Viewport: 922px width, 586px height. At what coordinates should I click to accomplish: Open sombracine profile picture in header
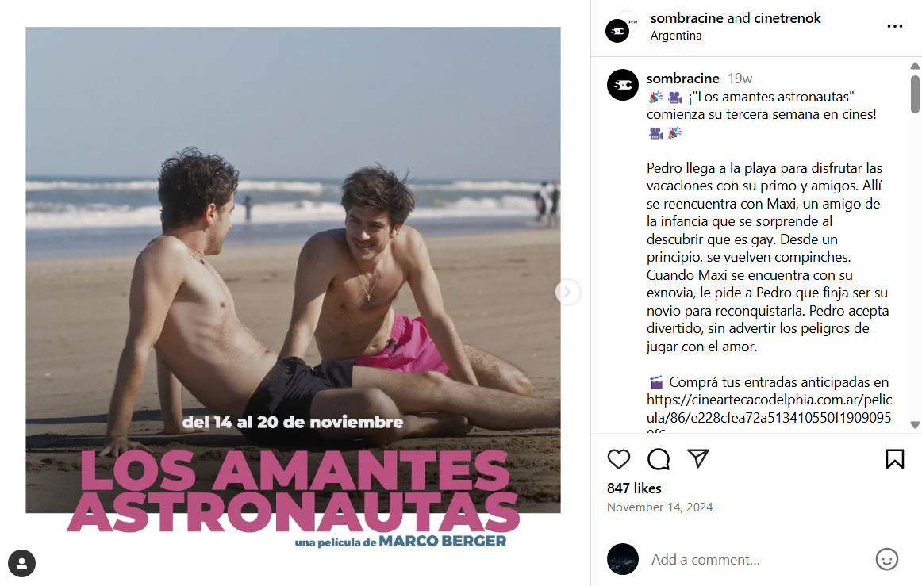tap(618, 30)
